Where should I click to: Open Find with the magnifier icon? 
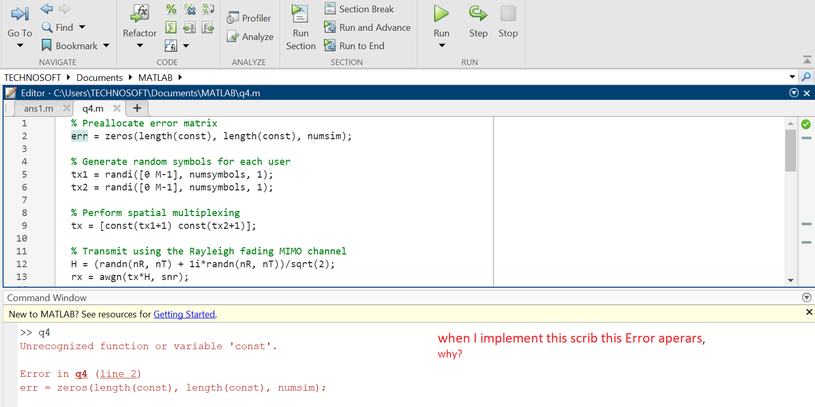(47, 27)
